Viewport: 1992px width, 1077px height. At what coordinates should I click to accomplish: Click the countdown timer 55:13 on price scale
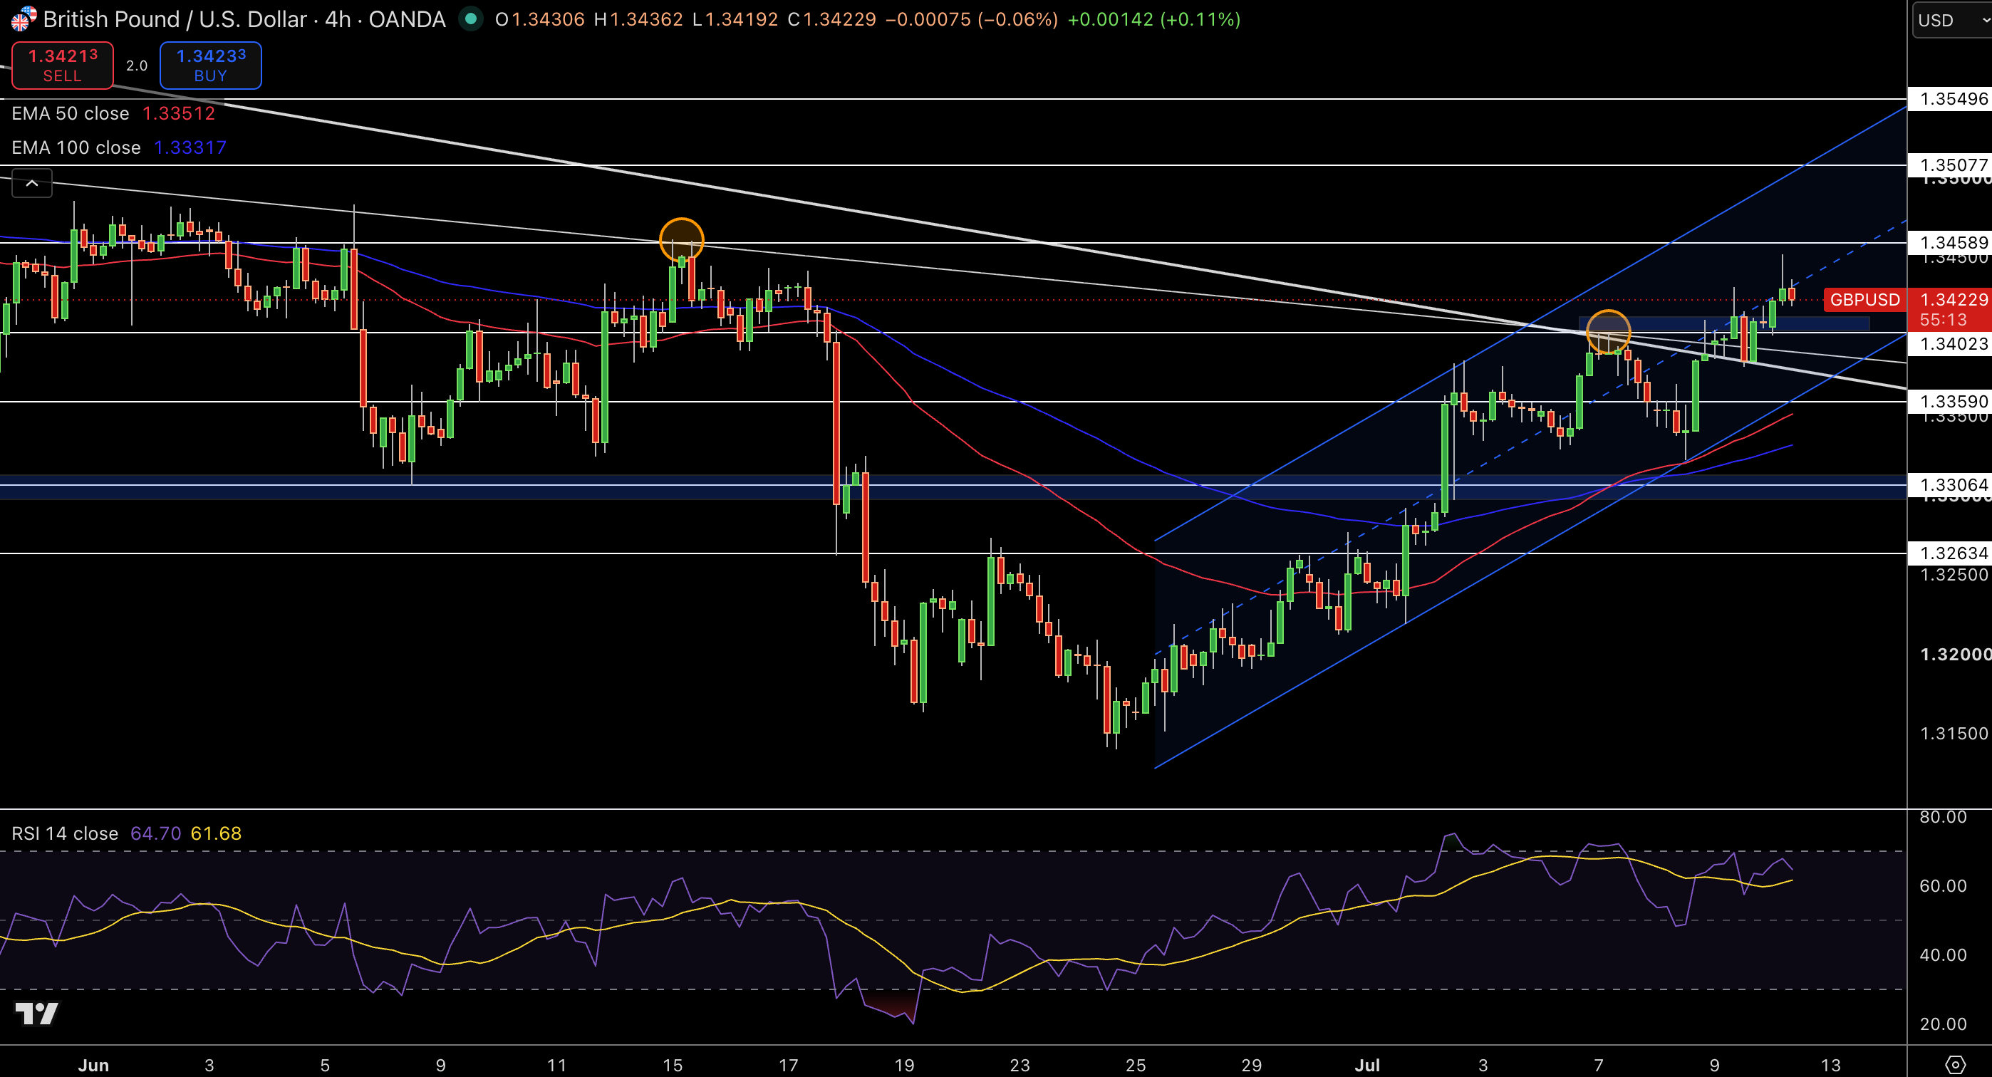pos(1943,319)
